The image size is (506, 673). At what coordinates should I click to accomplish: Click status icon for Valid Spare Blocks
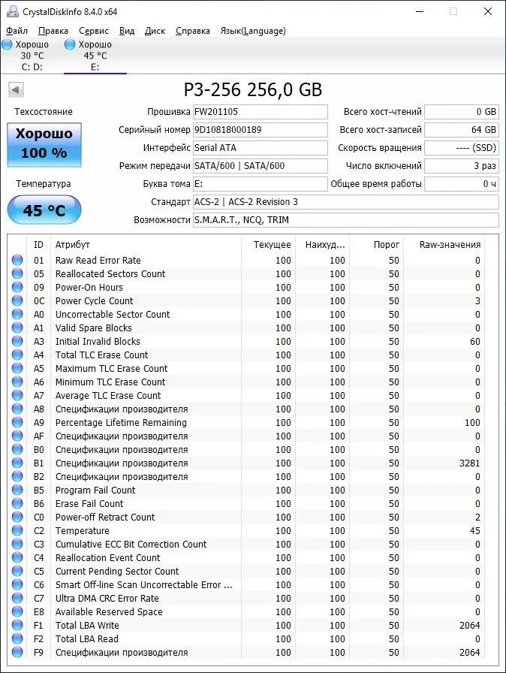(x=17, y=328)
